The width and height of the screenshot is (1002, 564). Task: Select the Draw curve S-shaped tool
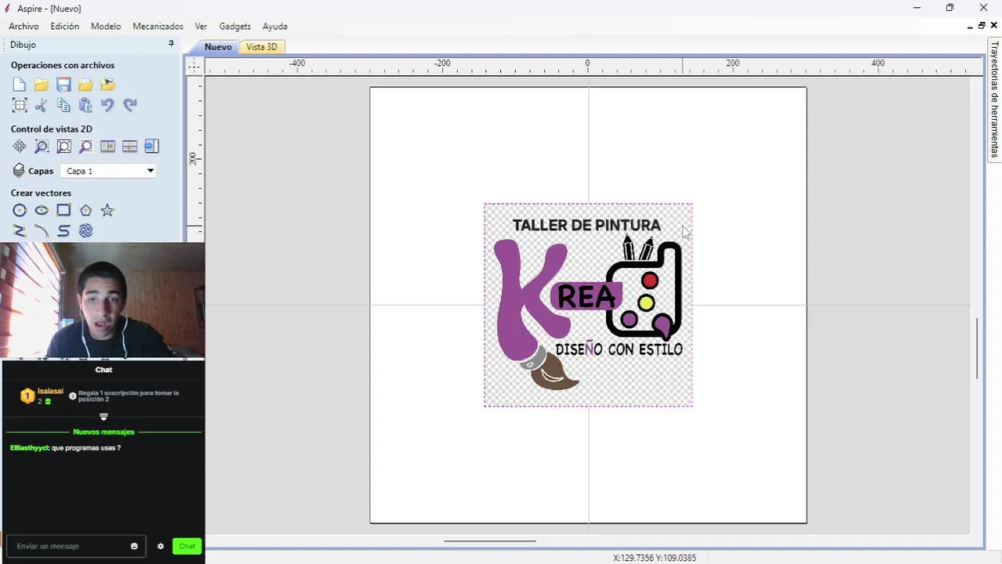tap(64, 230)
